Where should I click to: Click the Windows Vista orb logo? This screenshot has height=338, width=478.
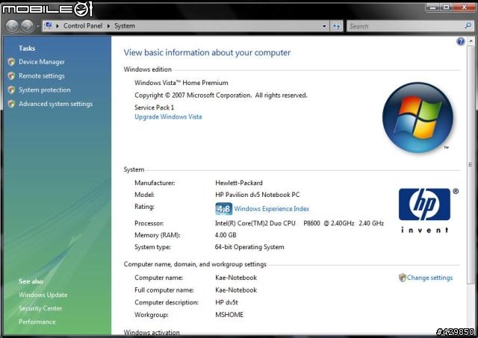pyautogui.click(x=418, y=118)
